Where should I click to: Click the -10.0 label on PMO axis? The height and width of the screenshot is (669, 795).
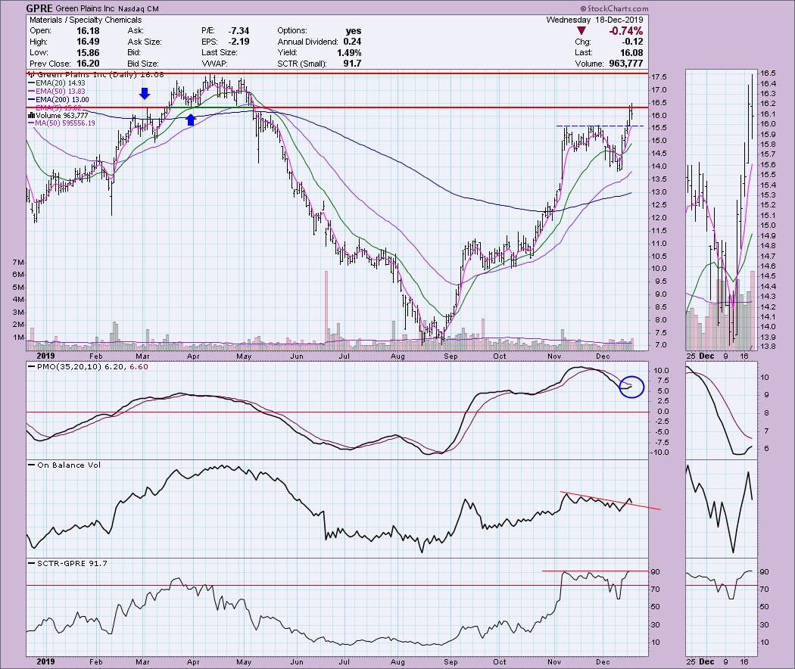(x=661, y=453)
